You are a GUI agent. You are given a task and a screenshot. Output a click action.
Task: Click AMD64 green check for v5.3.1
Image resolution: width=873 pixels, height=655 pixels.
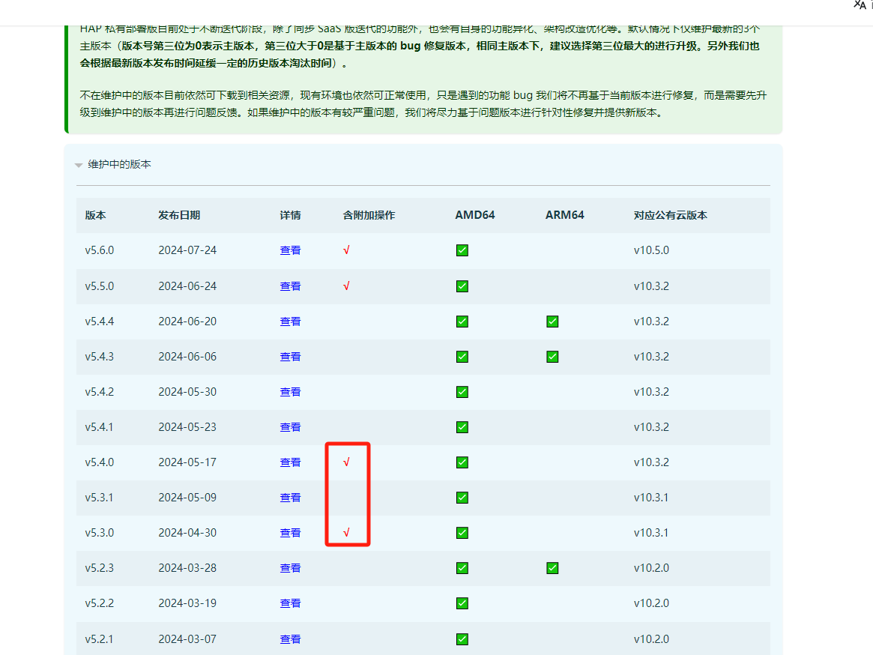pos(462,498)
